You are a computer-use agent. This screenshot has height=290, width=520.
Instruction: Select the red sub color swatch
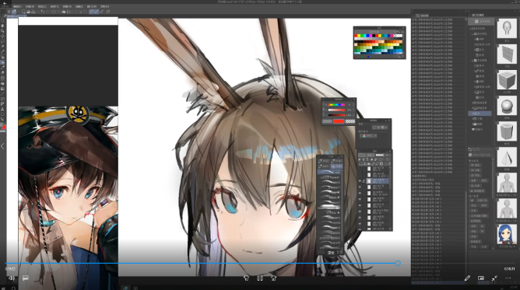pyautogui.click(x=339, y=121)
